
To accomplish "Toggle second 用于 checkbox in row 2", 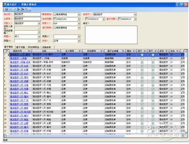I will (x=153, y=59).
